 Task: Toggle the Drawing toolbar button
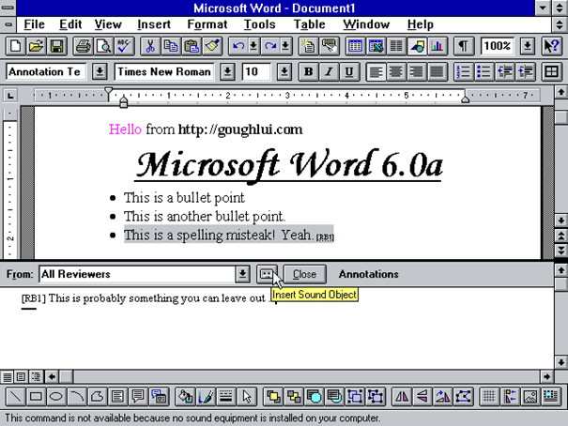pyautogui.click(x=417, y=46)
